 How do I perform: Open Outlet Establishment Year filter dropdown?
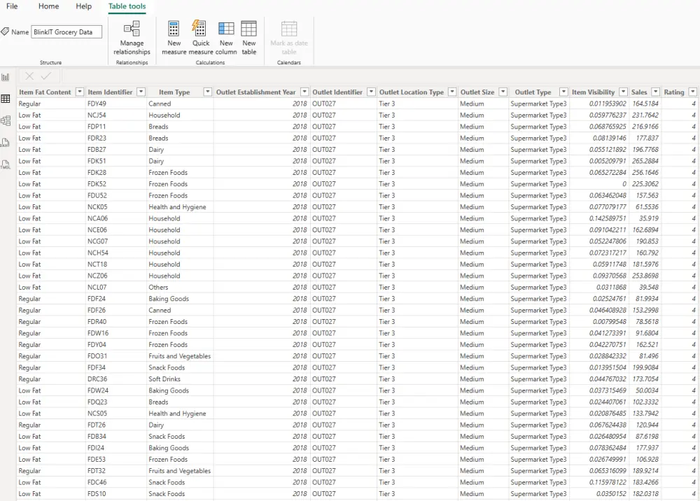tap(304, 92)
